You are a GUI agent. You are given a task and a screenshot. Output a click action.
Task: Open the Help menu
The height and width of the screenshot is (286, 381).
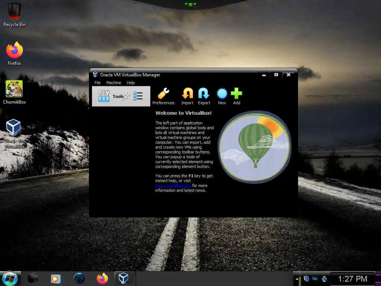pyautogui.click(x=131, y=83)
